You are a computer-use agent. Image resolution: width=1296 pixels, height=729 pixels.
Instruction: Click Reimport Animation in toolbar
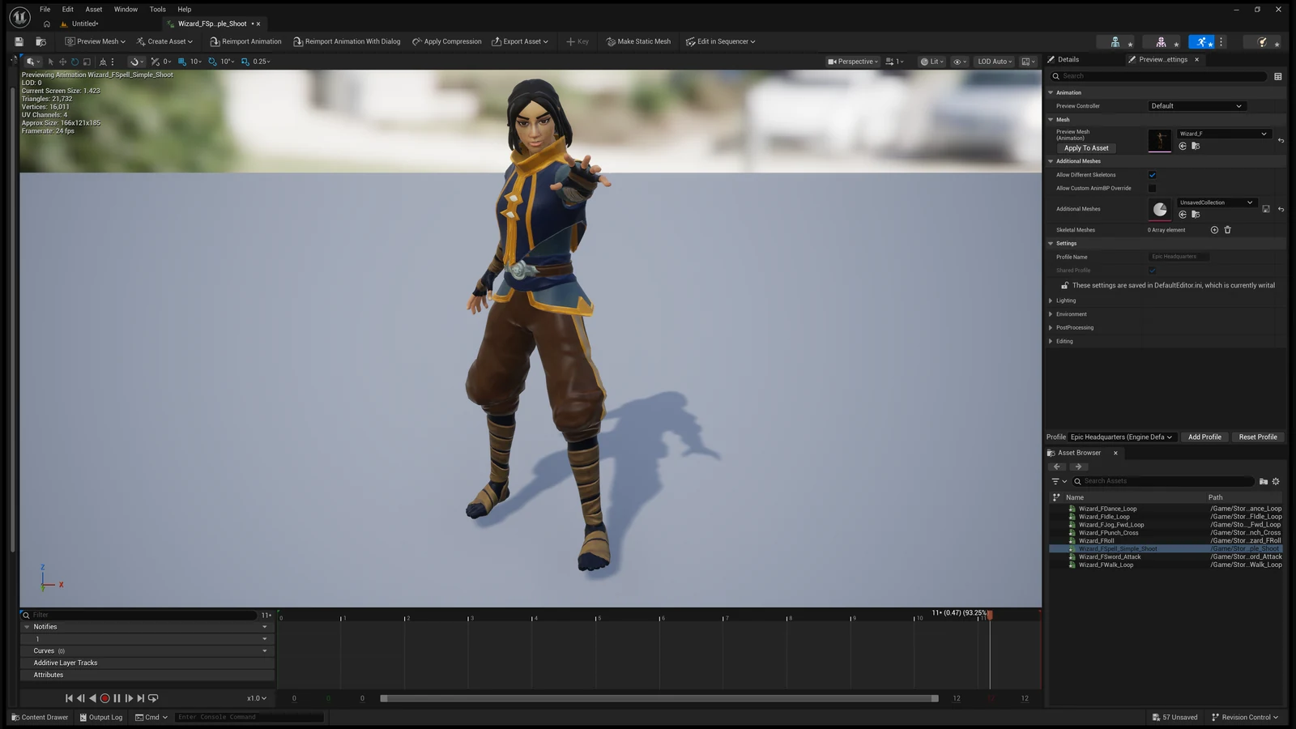pos(245,41)
